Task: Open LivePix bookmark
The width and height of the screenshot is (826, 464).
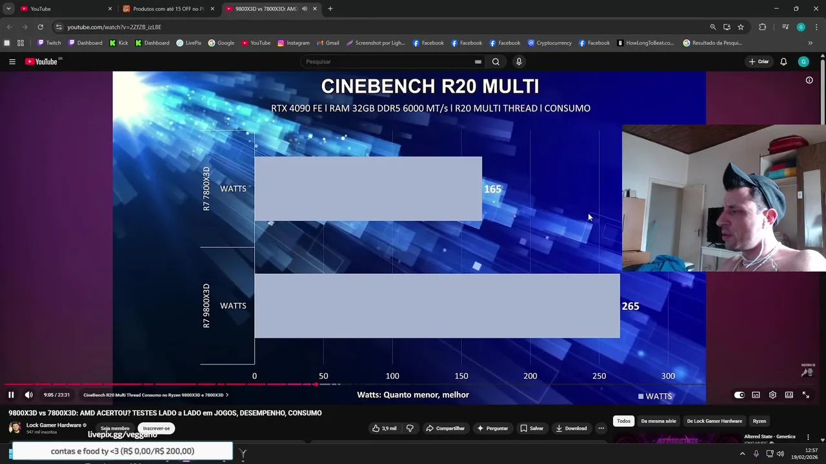Action: (x=188, y=43)
